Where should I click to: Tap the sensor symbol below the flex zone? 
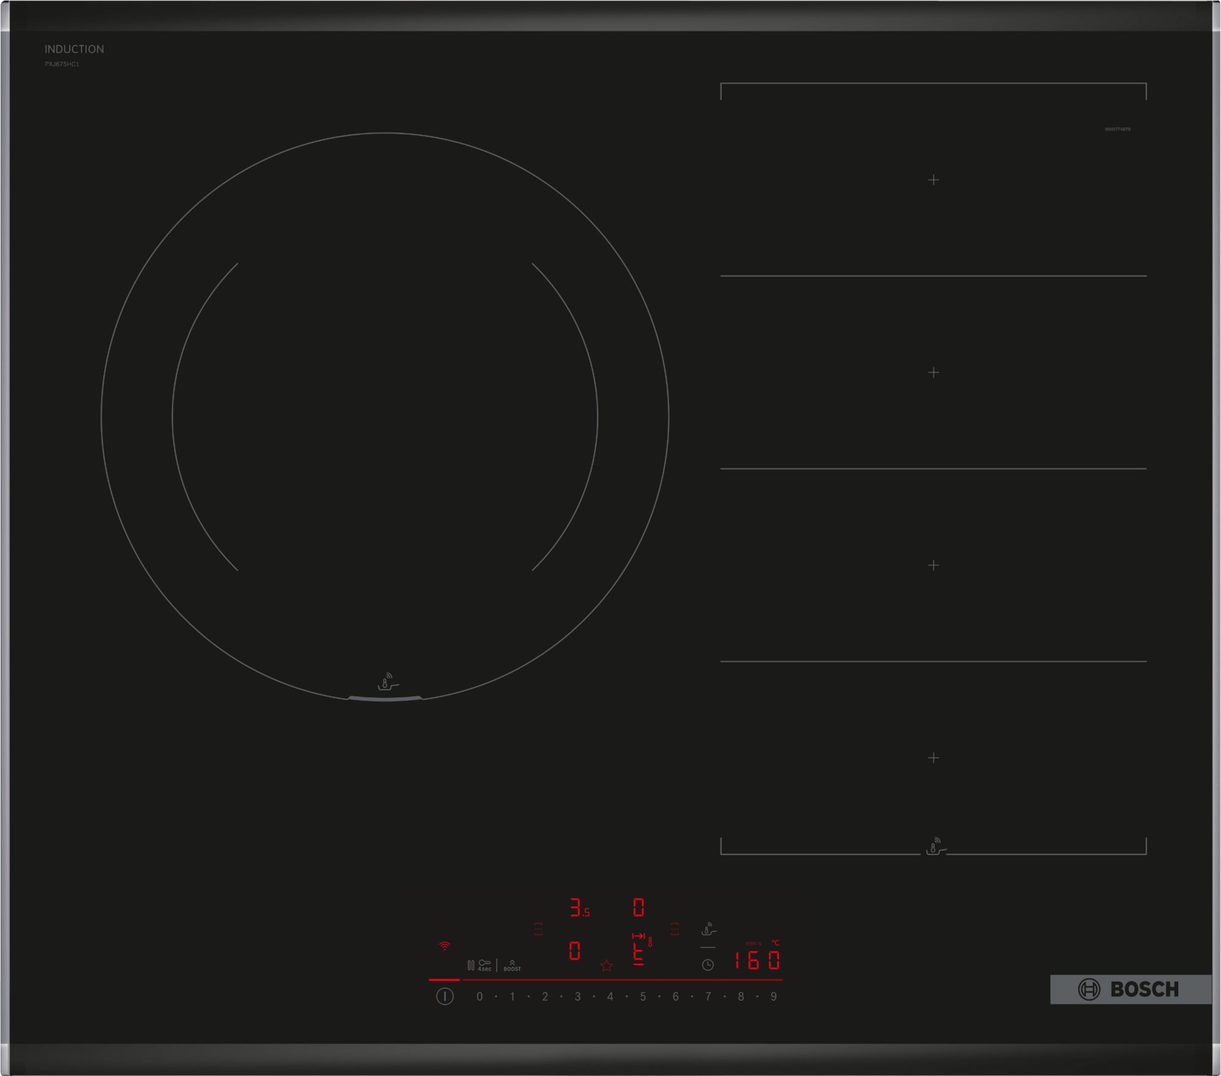935,847
